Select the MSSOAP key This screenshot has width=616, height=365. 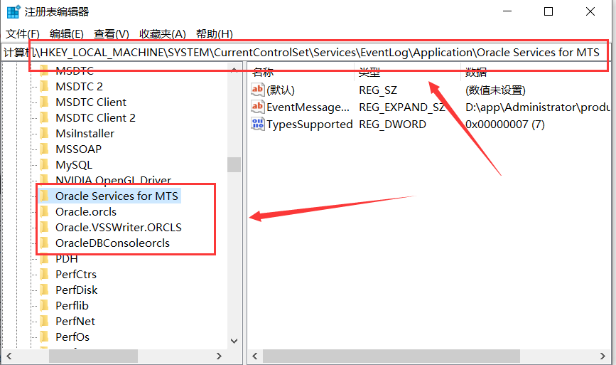pyautogui.click(x=79, y=149)
